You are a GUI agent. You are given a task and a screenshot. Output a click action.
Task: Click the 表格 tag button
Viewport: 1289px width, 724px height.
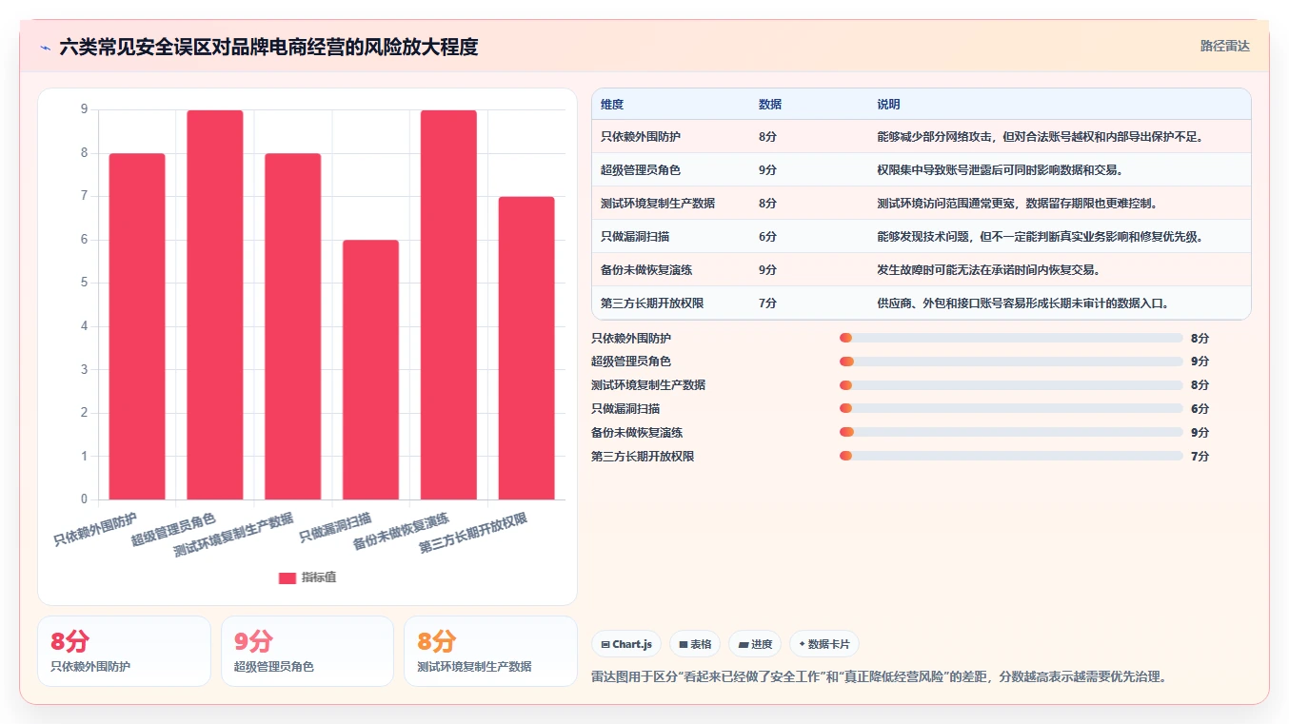click(695, 644)
